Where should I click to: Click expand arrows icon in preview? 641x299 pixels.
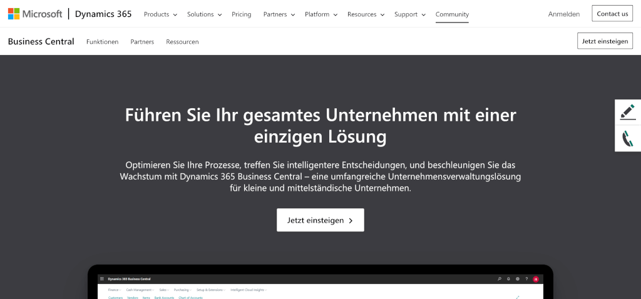point(518,297)
